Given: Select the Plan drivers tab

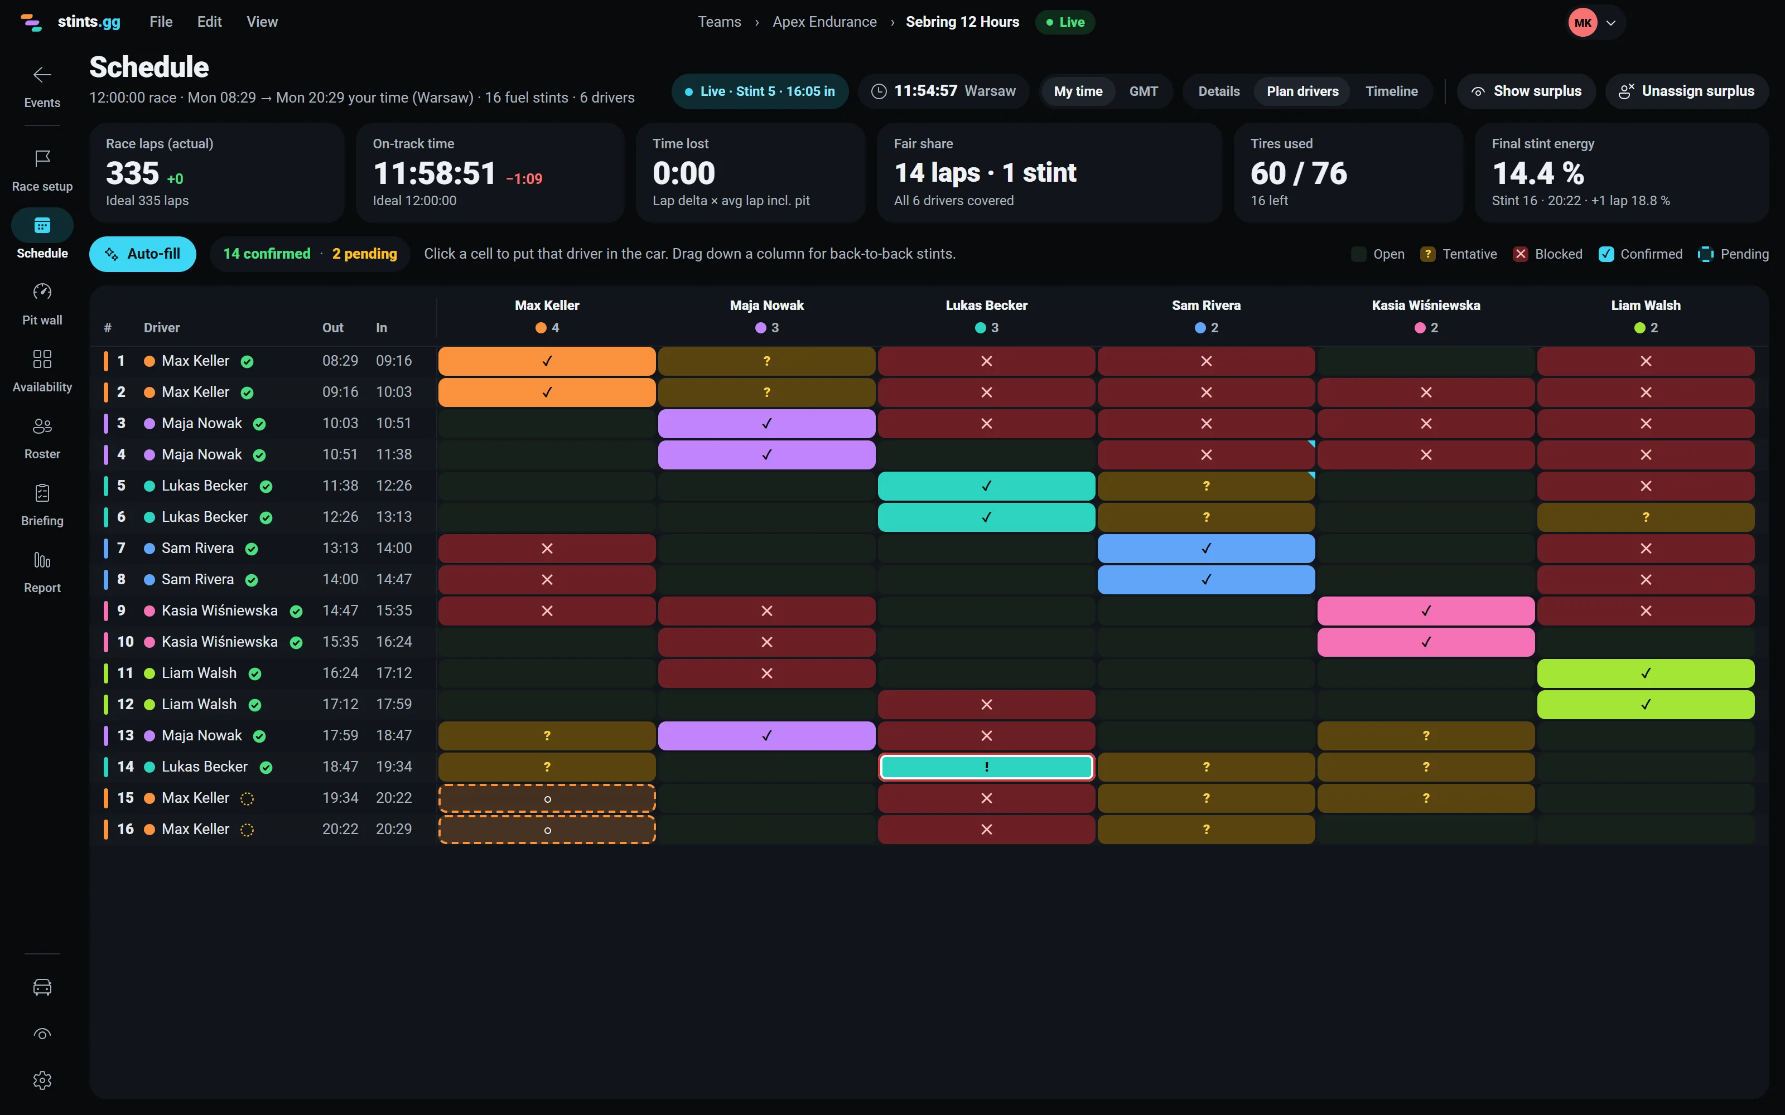Looking at the screenshot, I should [1302, 91].
